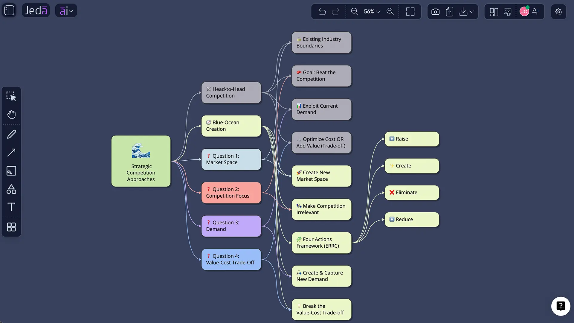Select the Strategic Competition Approaches root node

click(x=141, y=161)
